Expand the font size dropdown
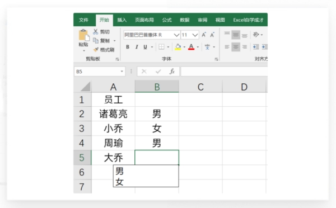 click(x=195, y=35)
